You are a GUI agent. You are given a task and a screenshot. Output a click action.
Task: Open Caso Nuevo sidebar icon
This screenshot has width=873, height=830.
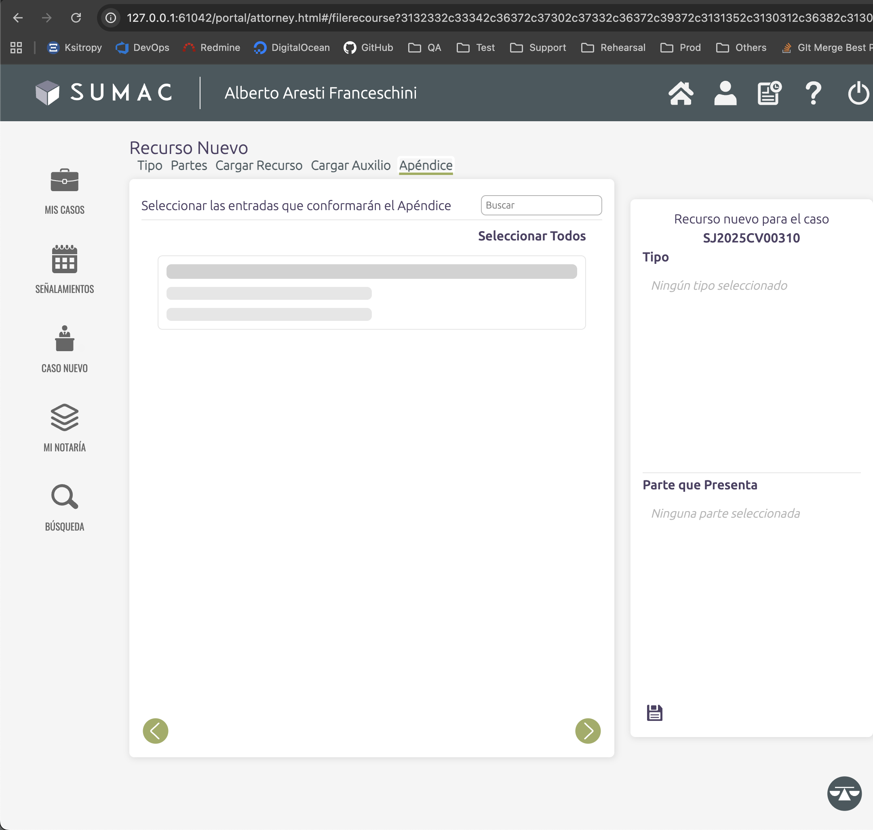click(x=65, y=339)
